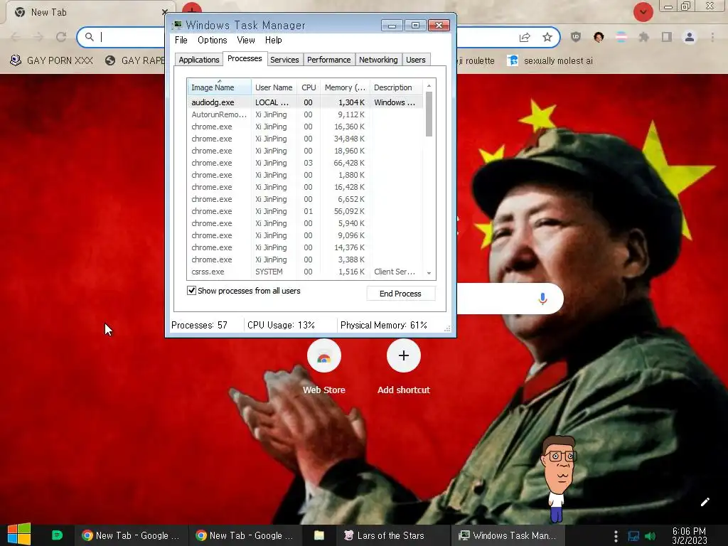Click the red circular dropdown icon in Chrome
Screen dimensions: 728x546
643,11
